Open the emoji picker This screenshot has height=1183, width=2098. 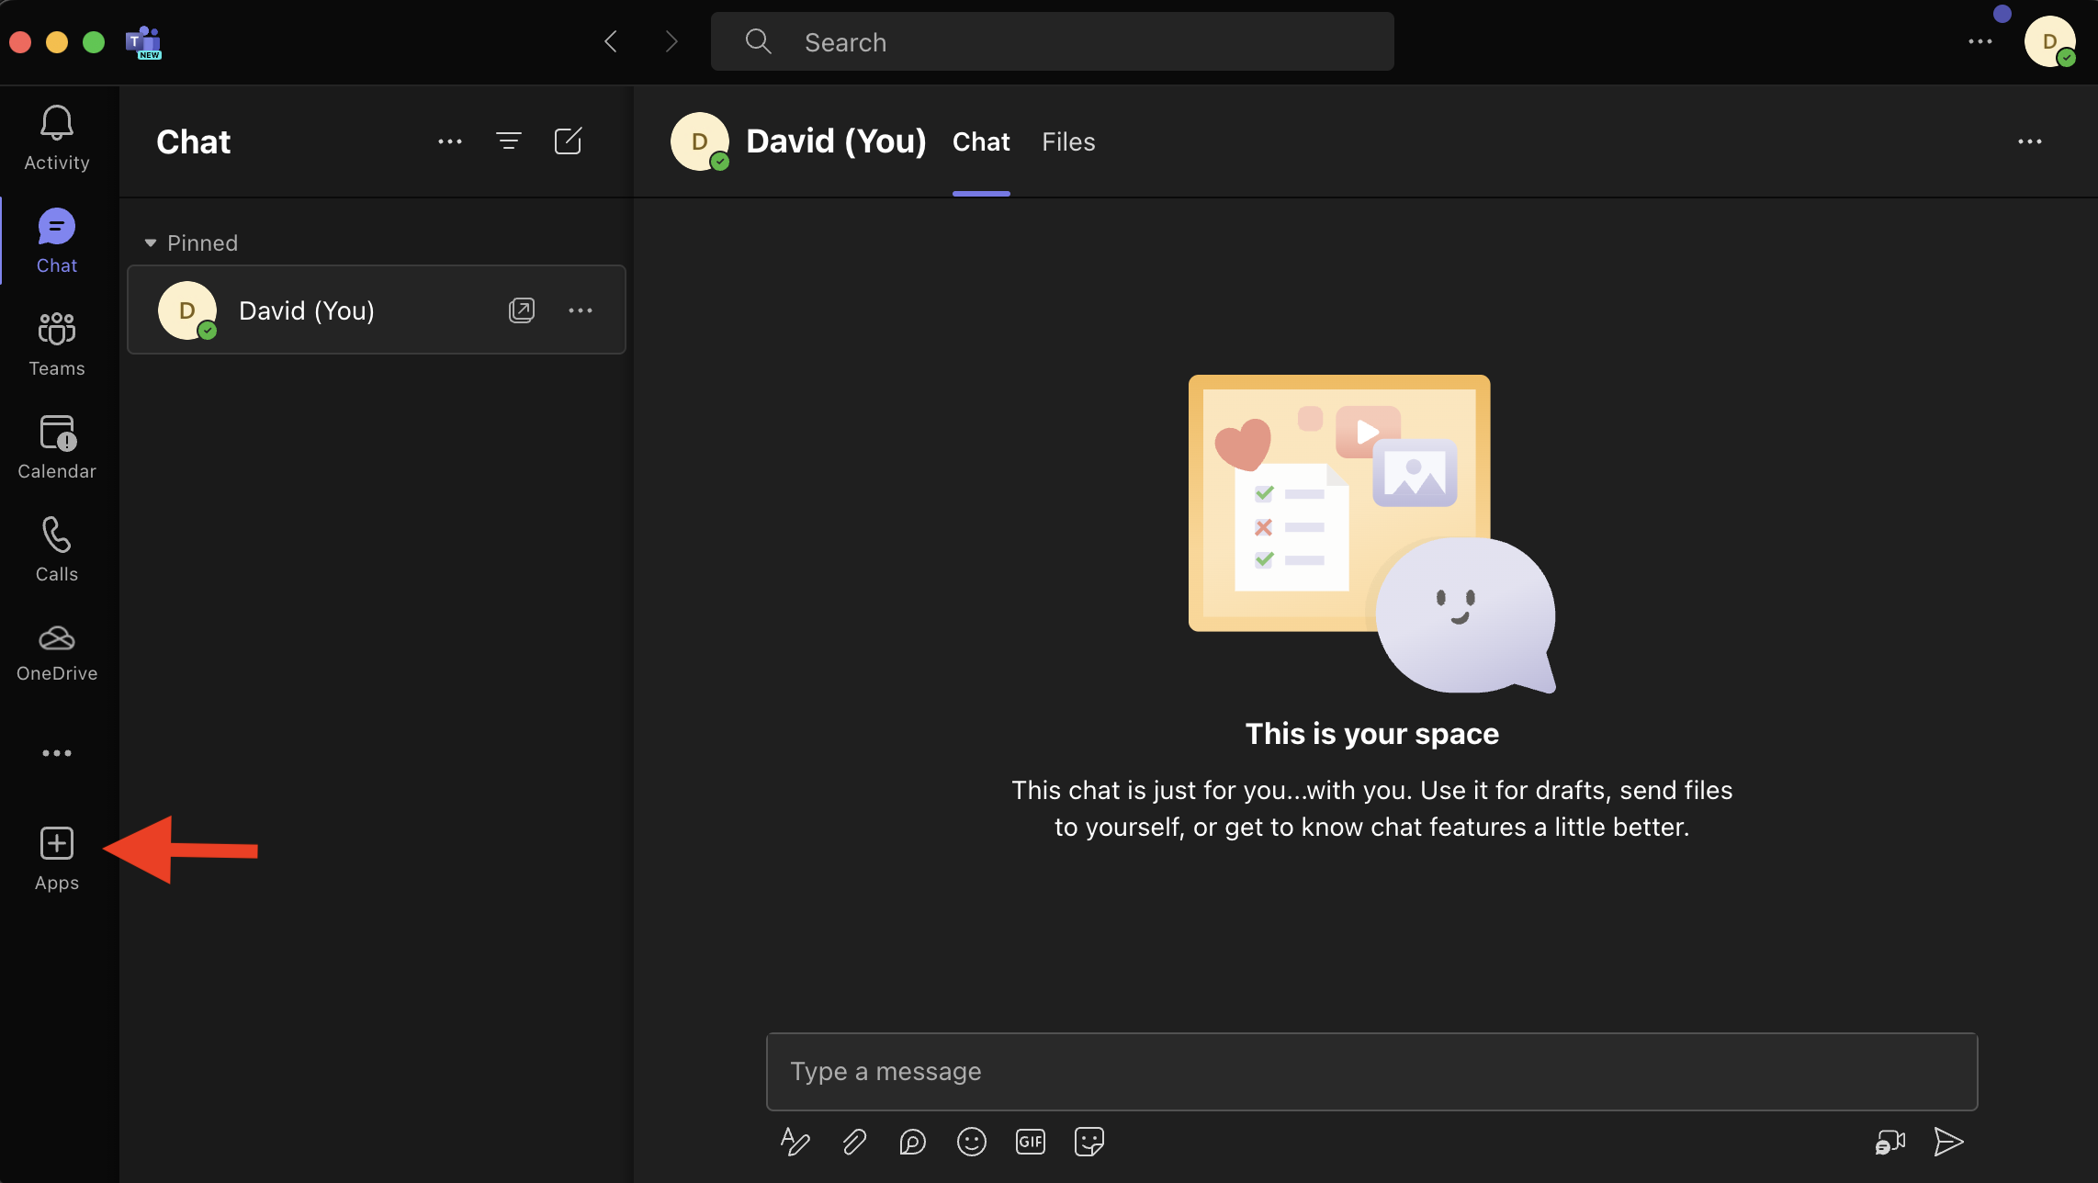971,1142
